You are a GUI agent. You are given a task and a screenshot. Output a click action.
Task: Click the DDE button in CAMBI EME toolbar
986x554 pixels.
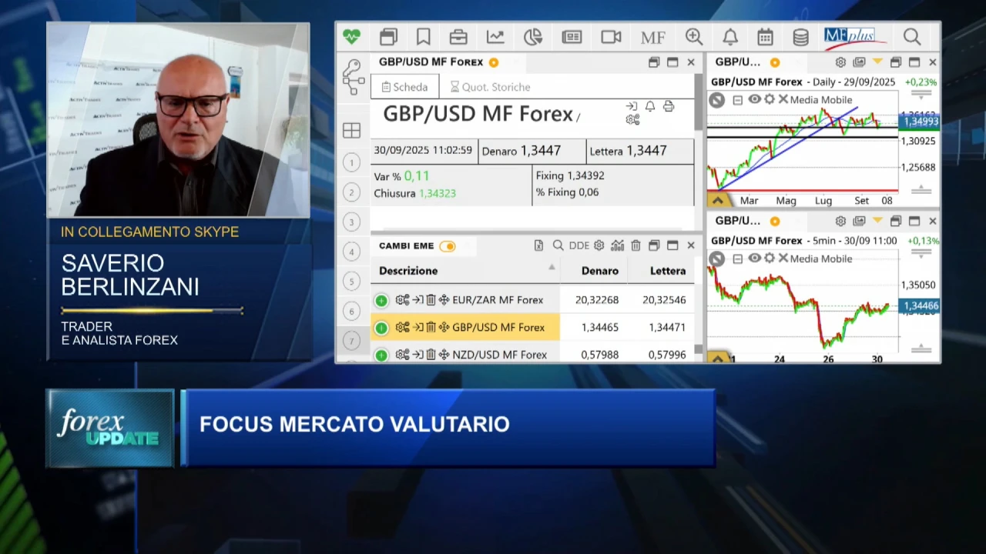coord(579,245)
